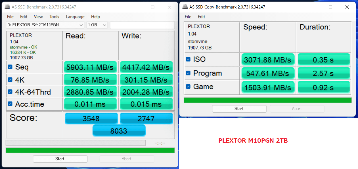Click Start in AS SSD Benchmark window
This screenshot has width=358, height=169.
coord(60,159)
